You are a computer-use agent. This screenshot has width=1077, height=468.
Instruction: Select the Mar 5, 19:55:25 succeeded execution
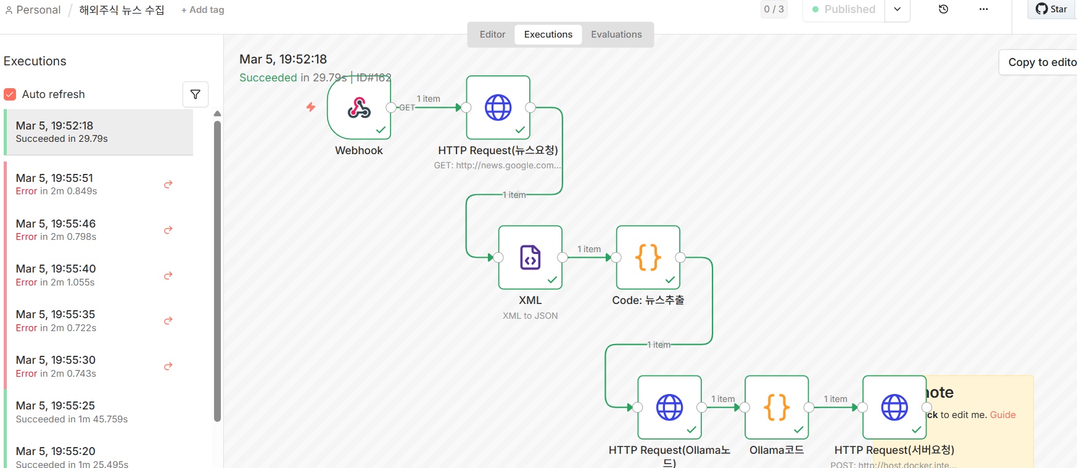point(99,412)
